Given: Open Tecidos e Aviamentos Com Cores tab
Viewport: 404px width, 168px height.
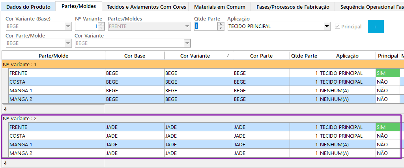Looking at the screenshot, I should coord(146,7).
